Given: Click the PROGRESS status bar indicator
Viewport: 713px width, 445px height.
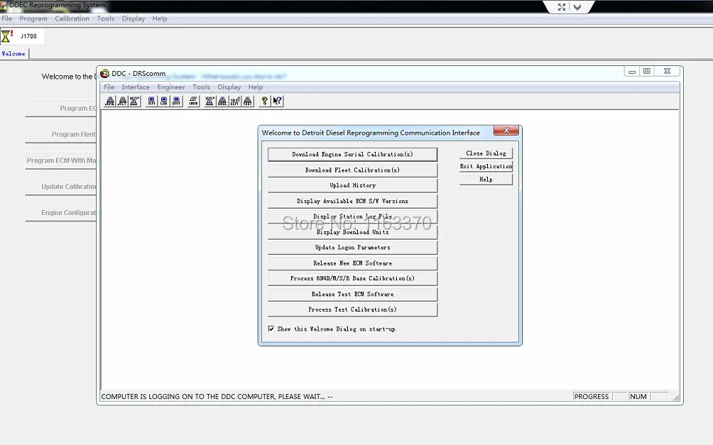Looking at the screenshot, I should coord(591,396).
